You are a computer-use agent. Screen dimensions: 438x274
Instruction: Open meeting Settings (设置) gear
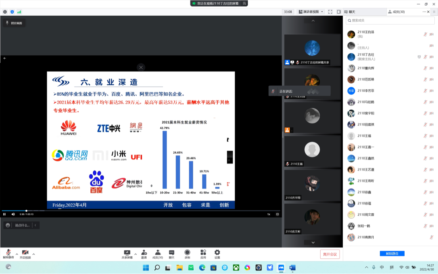tap(217, 253)
